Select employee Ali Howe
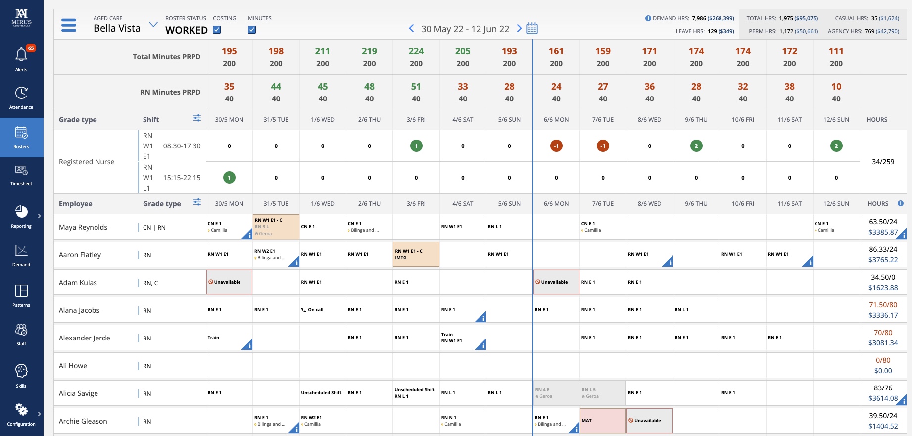This screenshot has height=436, width=912. point(73,366)
